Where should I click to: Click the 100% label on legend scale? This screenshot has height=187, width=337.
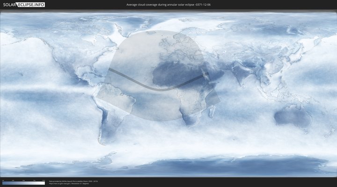pyautogui.click(x=44, y=180)
